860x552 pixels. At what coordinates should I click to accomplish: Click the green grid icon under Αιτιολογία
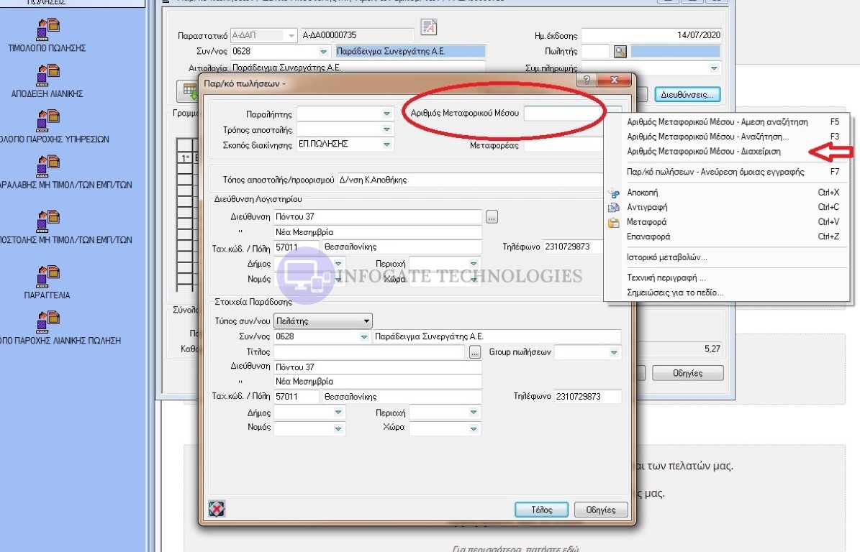(x=190, y=91)
